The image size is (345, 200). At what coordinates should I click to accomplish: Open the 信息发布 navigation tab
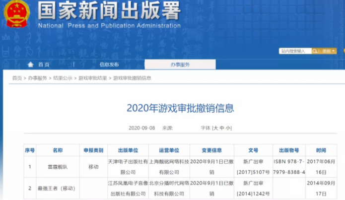tap(109, 65)
